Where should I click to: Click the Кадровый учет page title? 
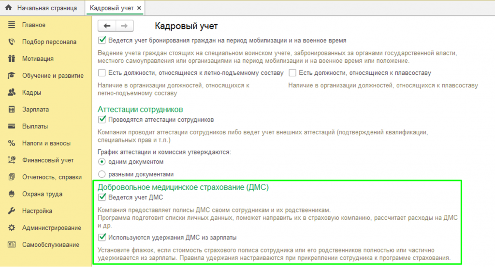coord(186,26)
